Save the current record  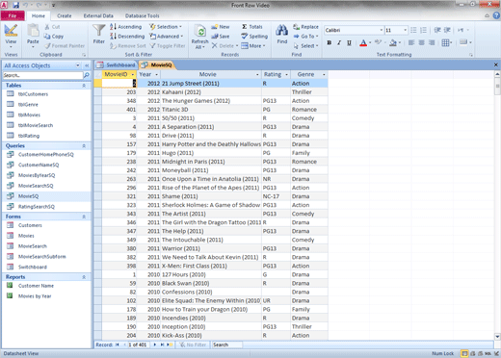221,37
